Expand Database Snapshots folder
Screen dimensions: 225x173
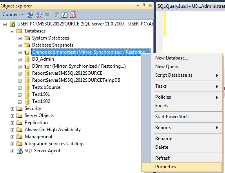point(20,45)
